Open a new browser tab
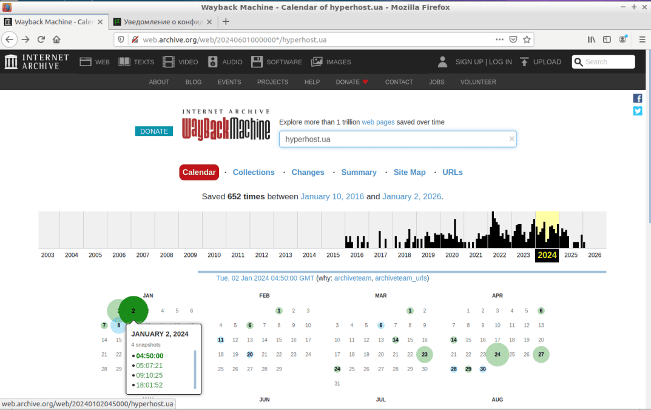Image resolution: width=651 pixels, height=410 pixels. (226, 22)
